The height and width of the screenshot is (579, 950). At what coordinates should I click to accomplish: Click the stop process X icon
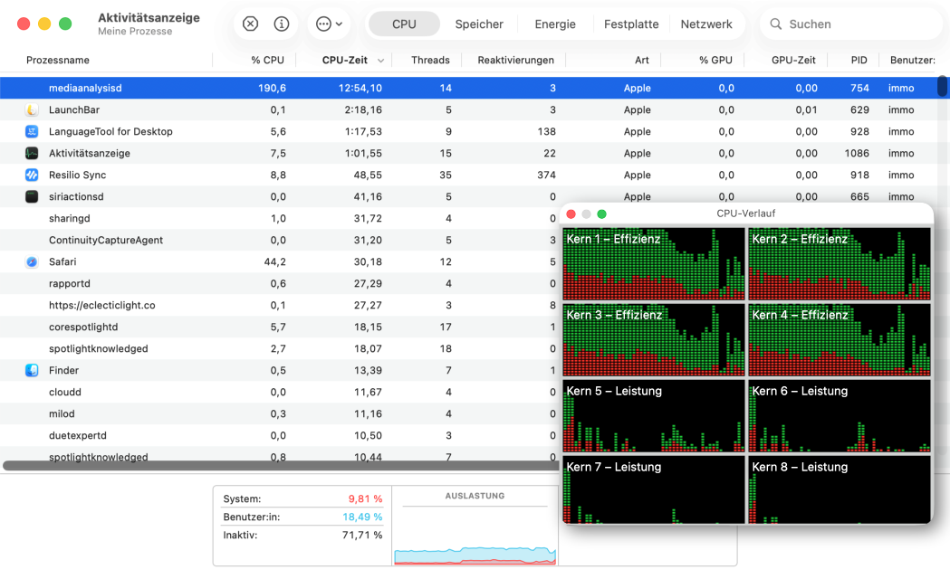pyautogui.click(x=251, y=24)
